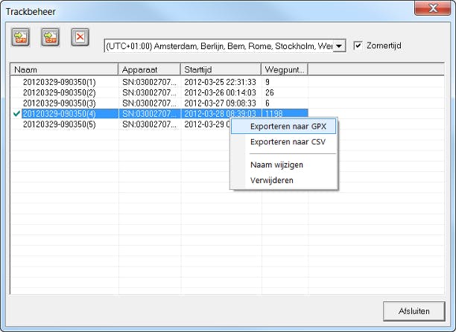Image resolution: width=456 pixels, height=332 pixels.
Task: Click waypoint count 1198
Action: pyautogui.click(x=274, y=114)
